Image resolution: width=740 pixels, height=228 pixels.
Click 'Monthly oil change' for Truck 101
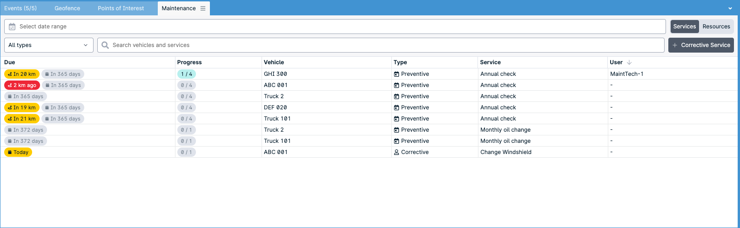click(x=505, y=141)
